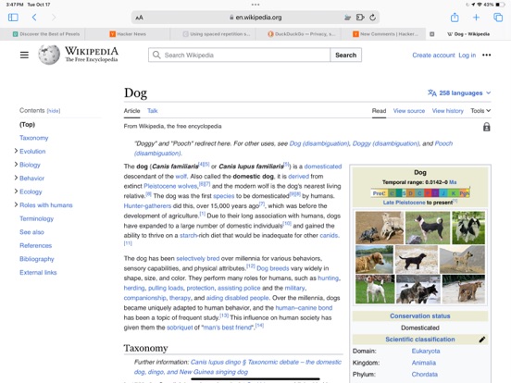Open the three-dot personal tools menu
The height and width of the screenshot is (383, 511).
coord(487,55)
